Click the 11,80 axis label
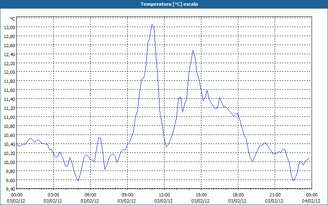Viewport: 328px width, 205px height. pos(9,81)
